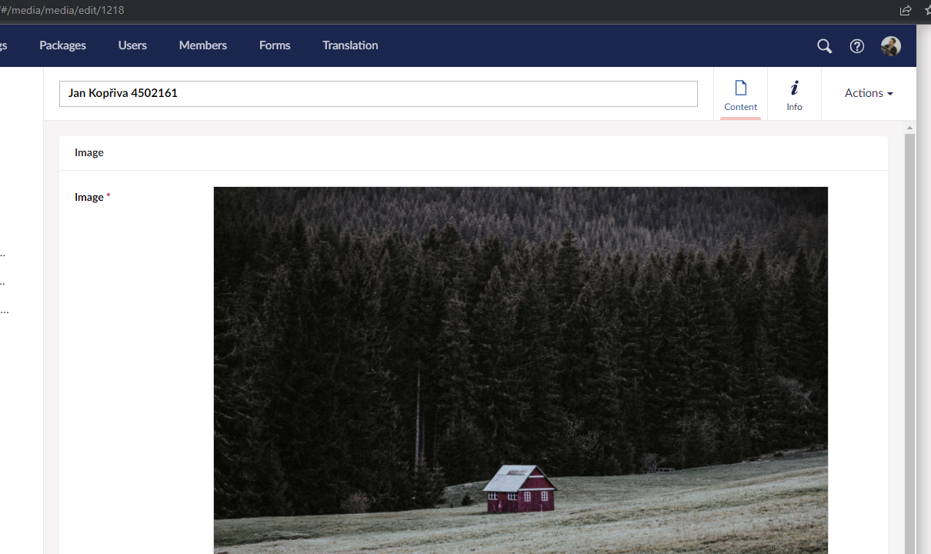The image size is (931, 554).
Task: Switch to the Packages section
Action: (x=62, y=45)
